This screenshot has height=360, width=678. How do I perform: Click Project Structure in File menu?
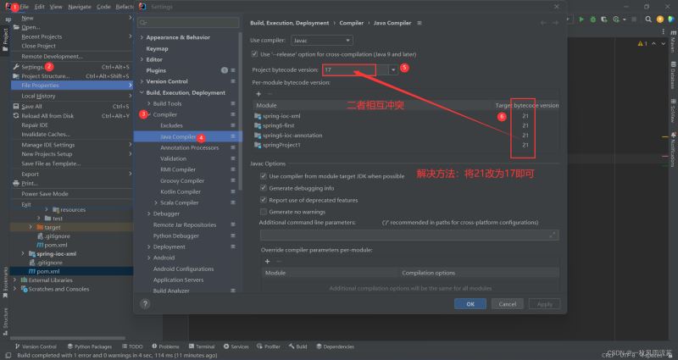click(x=46, y=76)
